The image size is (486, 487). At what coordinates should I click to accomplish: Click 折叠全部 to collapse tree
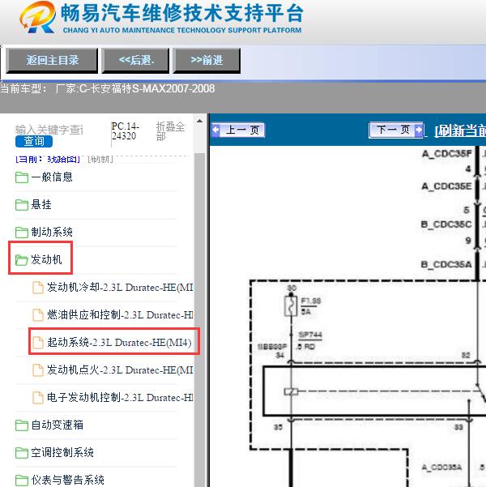(x=170, y=131)
